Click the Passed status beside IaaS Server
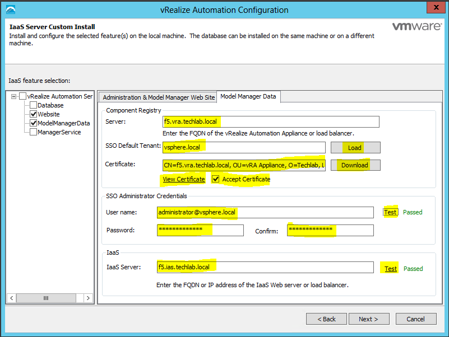This screenshot has height=337, width=449. 413,269
